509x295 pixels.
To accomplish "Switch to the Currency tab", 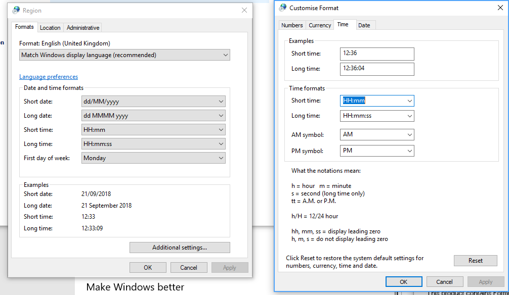I will (x=319, y=25).
